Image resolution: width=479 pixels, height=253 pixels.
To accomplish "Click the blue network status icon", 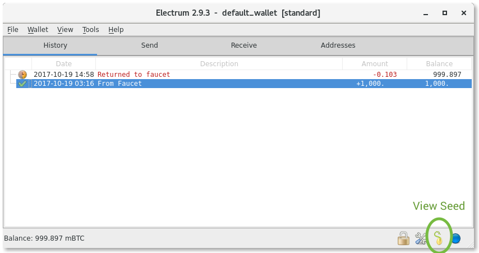I will [x=455, y=238].
